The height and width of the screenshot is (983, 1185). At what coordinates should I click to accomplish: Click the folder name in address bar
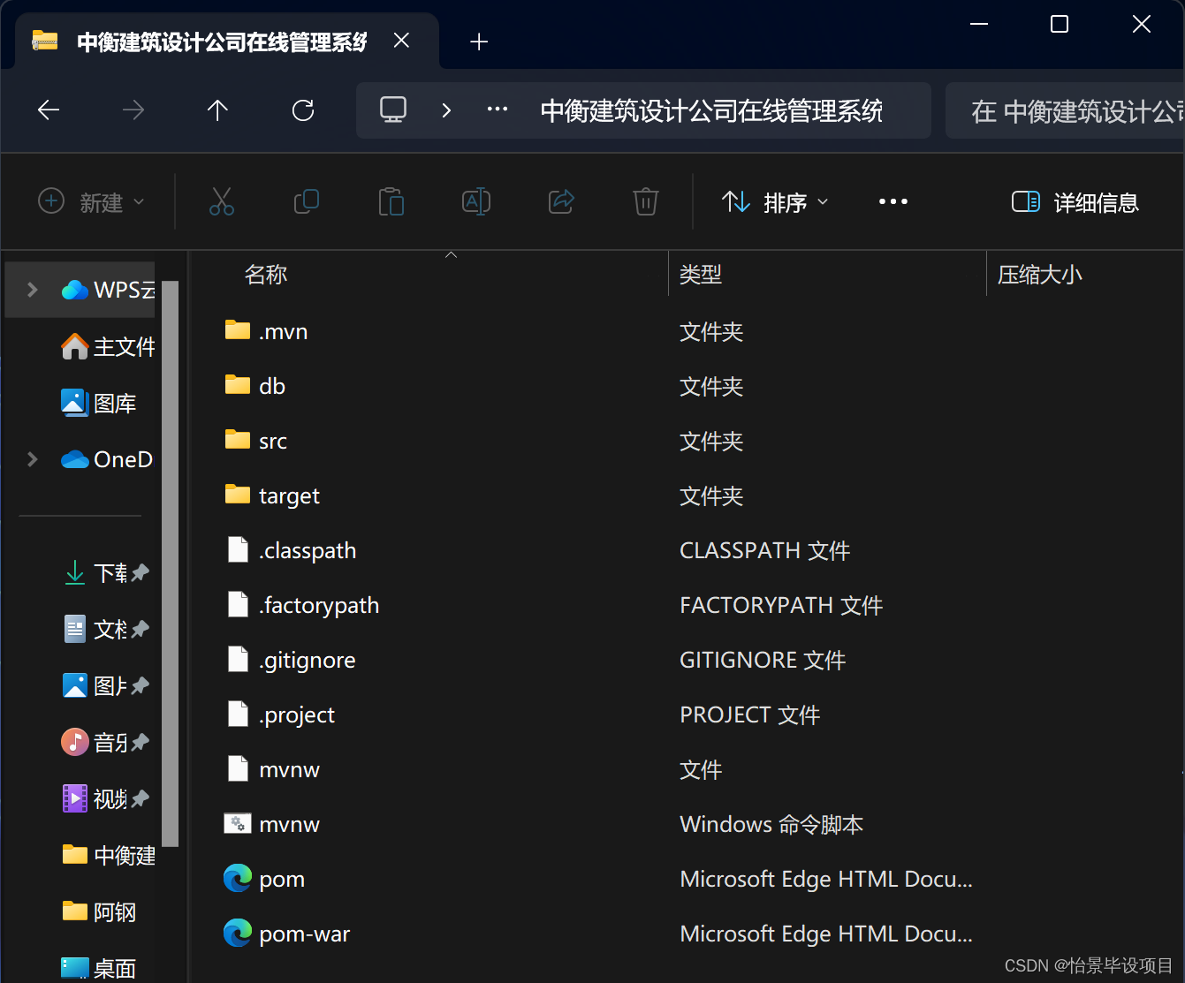click(x=711, y=110)
